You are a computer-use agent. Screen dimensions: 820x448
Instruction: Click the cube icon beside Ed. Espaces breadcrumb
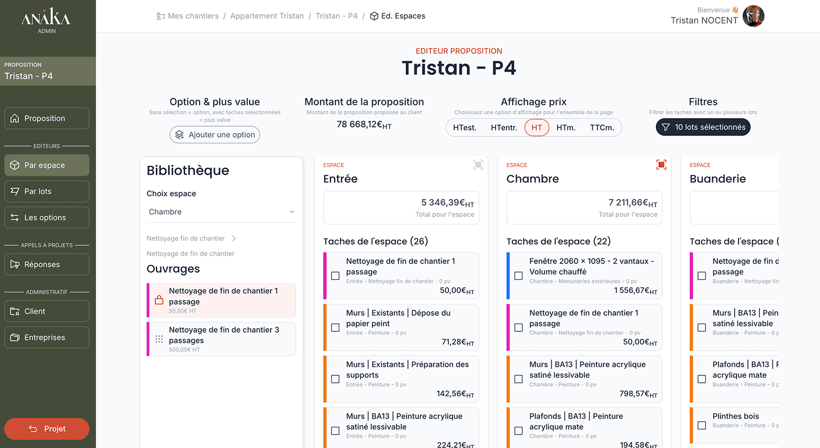click(x=374, y=16)
